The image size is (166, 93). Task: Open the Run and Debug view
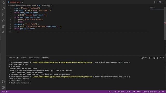tap(3, 20)
